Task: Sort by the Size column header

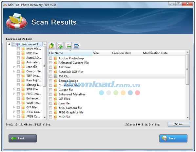Action: 102,53
